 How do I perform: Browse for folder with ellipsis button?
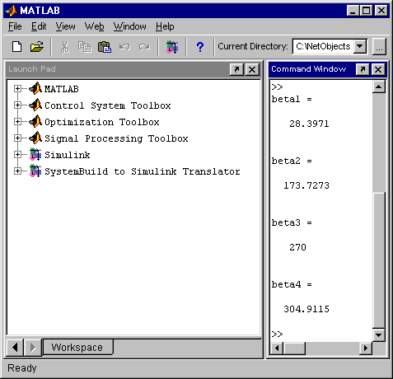click(379, 47)
